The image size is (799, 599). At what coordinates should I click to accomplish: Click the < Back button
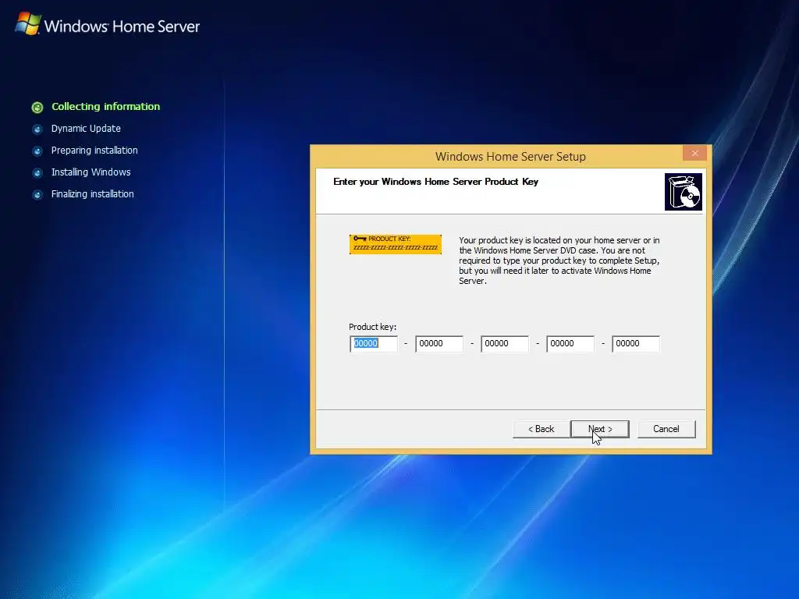(x=541, y=429)
